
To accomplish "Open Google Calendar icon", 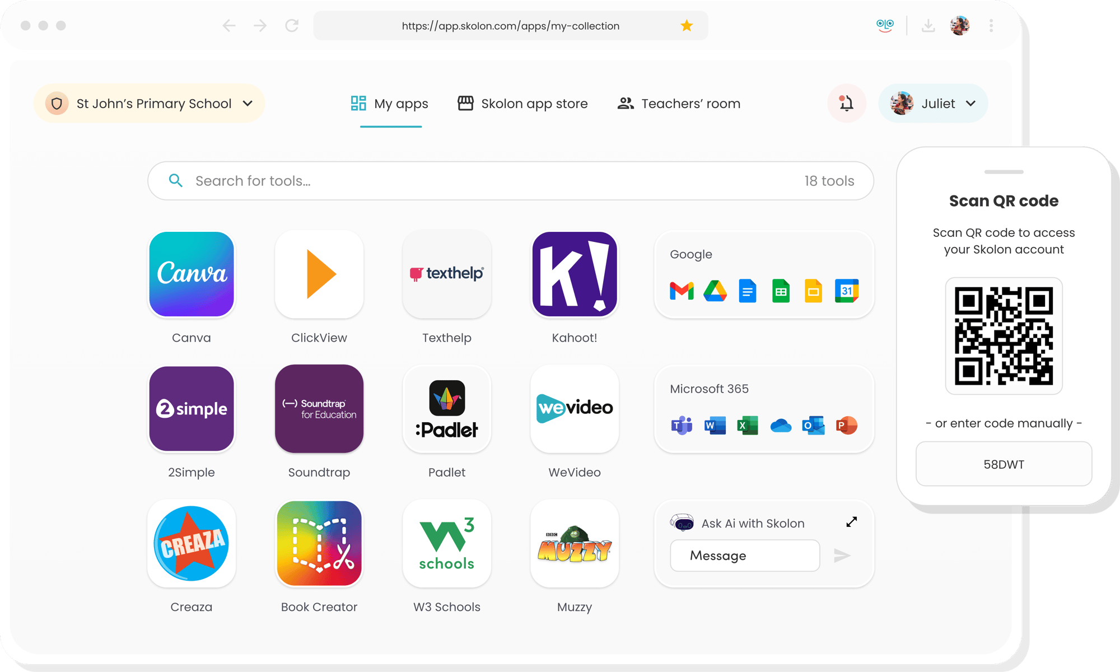I will (x=847, y=291).
